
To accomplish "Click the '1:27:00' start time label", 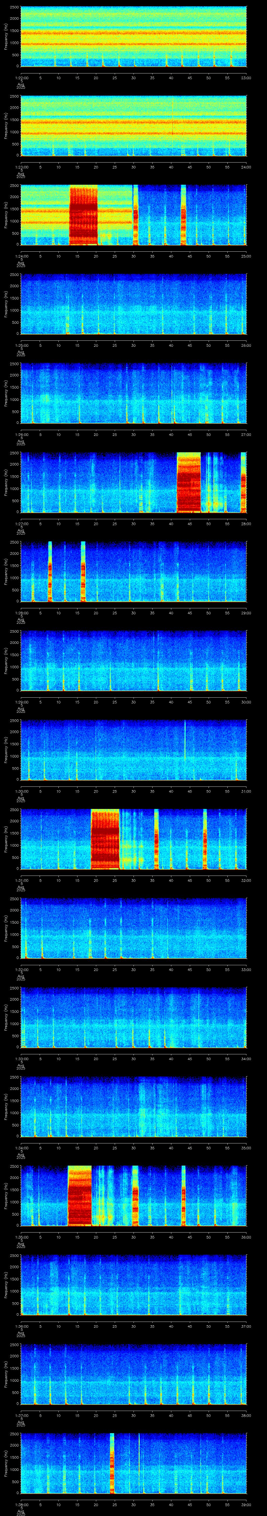I will point(21,524).
